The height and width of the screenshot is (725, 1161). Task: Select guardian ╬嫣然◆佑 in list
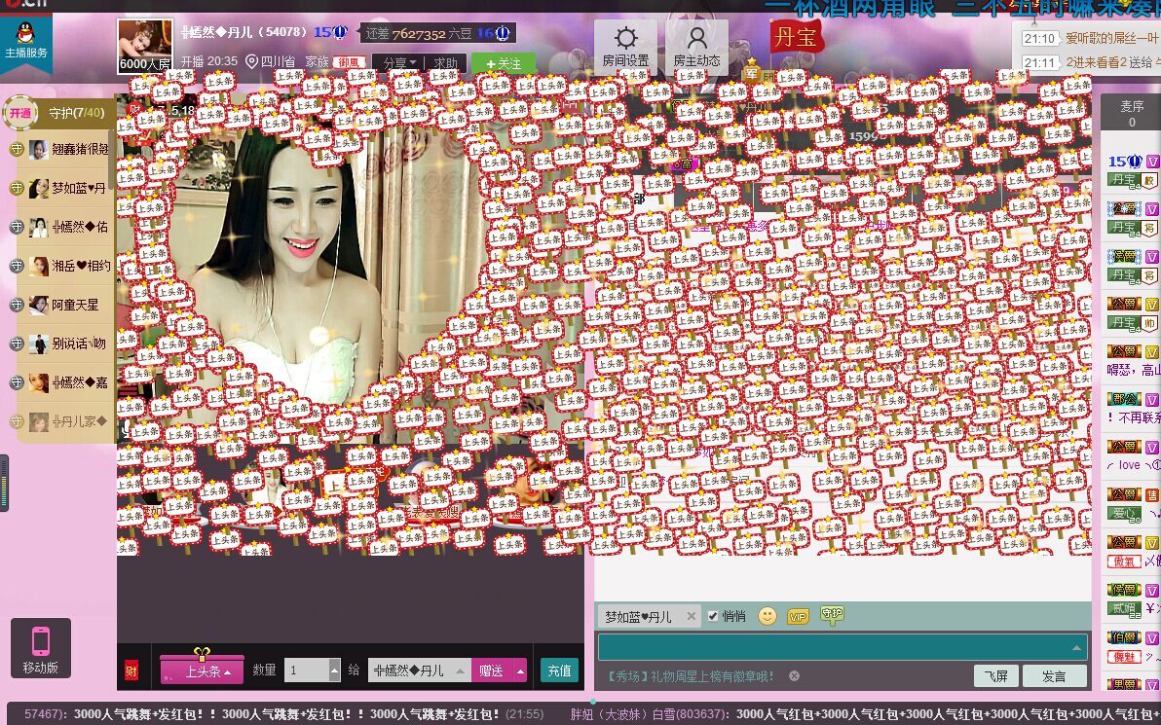pyautogui.click(x=63, y=227)
